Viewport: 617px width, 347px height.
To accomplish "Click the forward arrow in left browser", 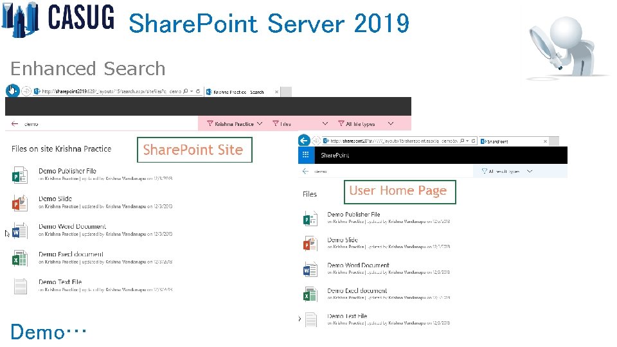I will coord(26,91).
